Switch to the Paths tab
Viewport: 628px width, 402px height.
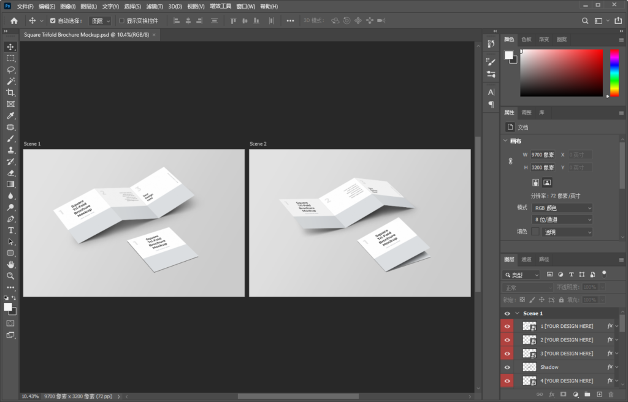tap(544, 259)
